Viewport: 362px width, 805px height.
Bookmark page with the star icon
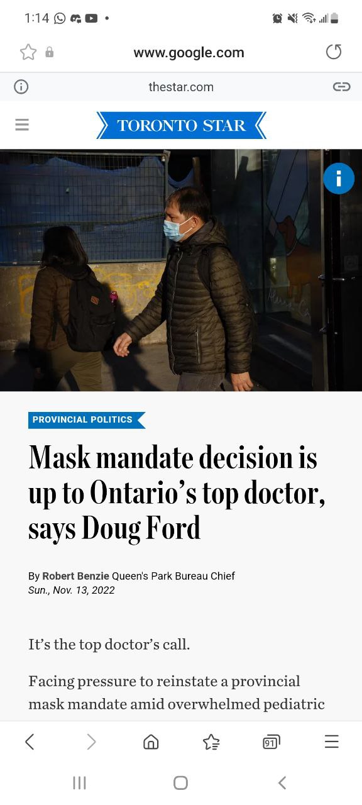pyautogui.click(x=28, y=52)
